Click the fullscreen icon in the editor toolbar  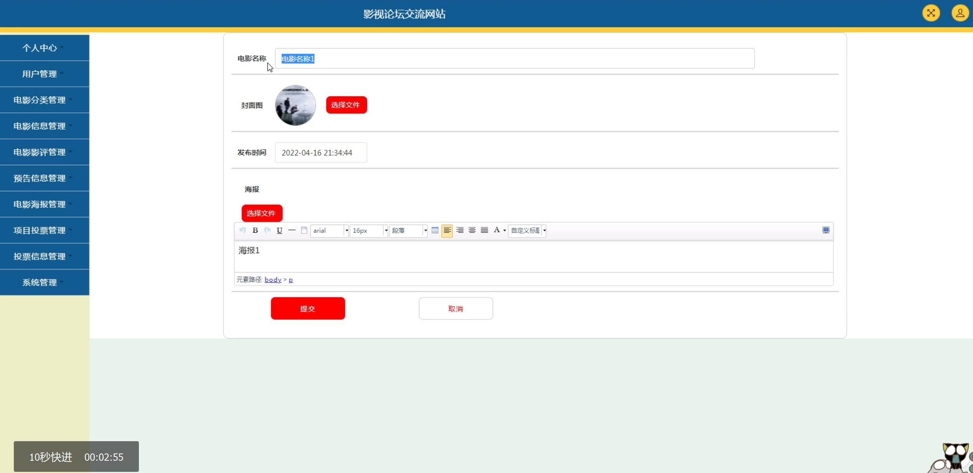point(826,230)
